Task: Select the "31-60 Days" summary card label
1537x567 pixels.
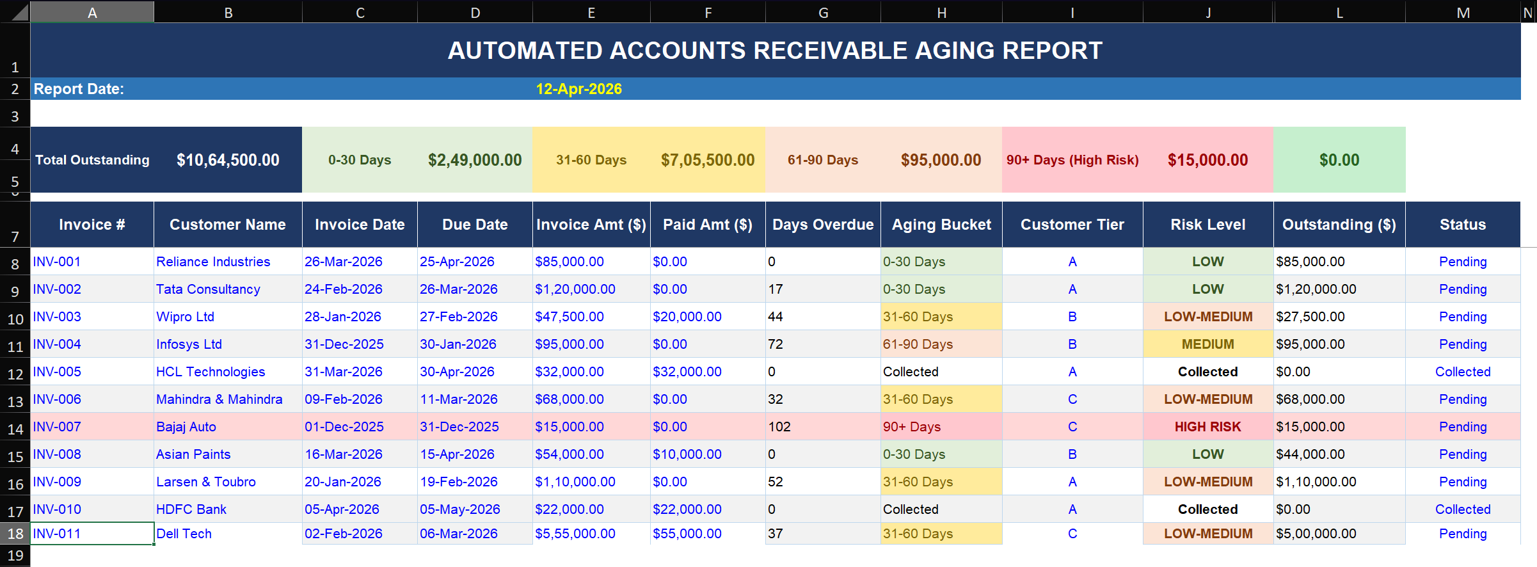Action: coord(591,160)
